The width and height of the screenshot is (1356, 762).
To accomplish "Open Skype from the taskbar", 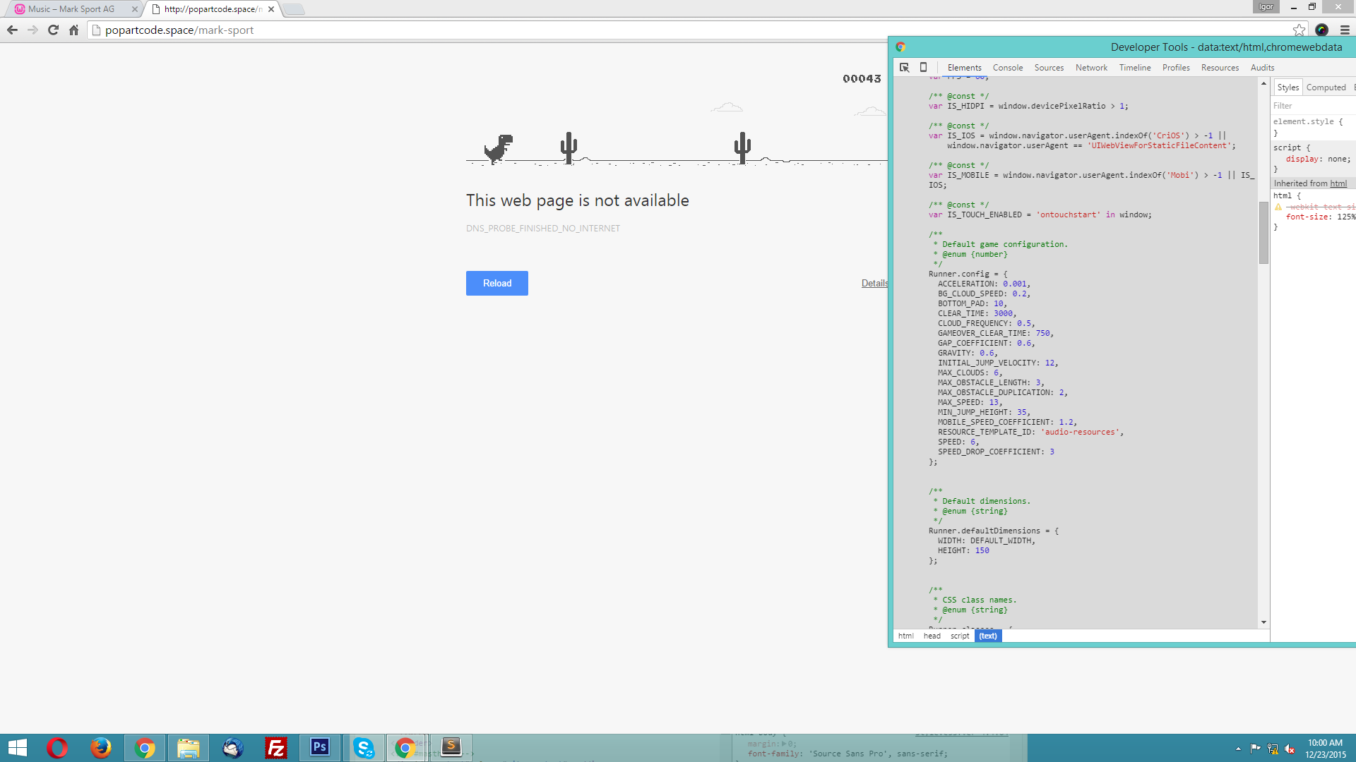I will [x=364, y=748].
